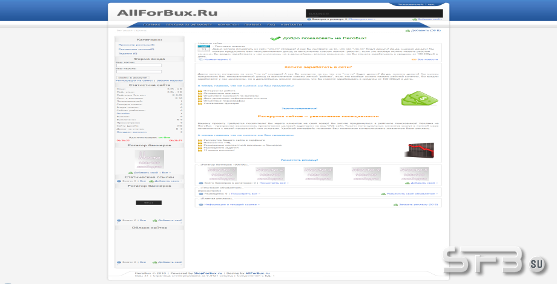Open 'Посмотреть все' in Текстовые объявления block

pos(245,194)
